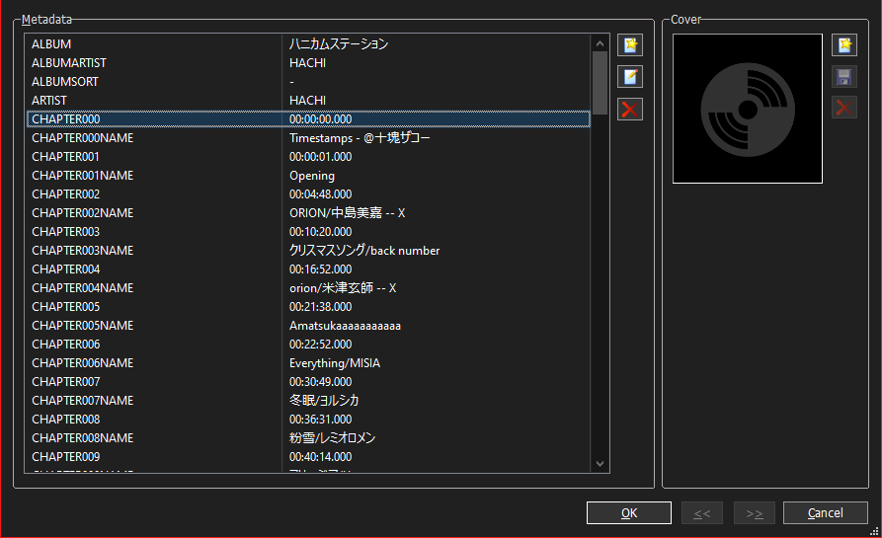Click the next file >> button
This screenshot has height=538, width=882.
755,512
